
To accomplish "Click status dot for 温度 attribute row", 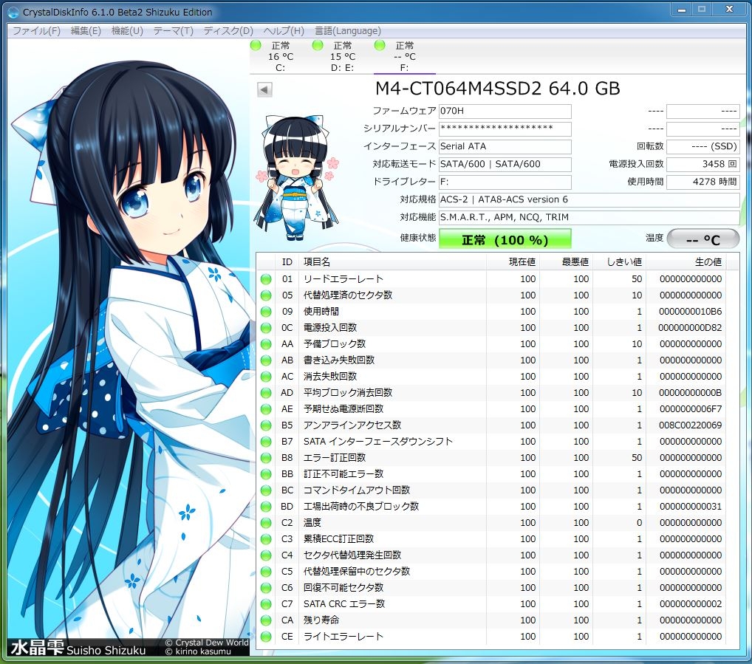I will [266, 523].
